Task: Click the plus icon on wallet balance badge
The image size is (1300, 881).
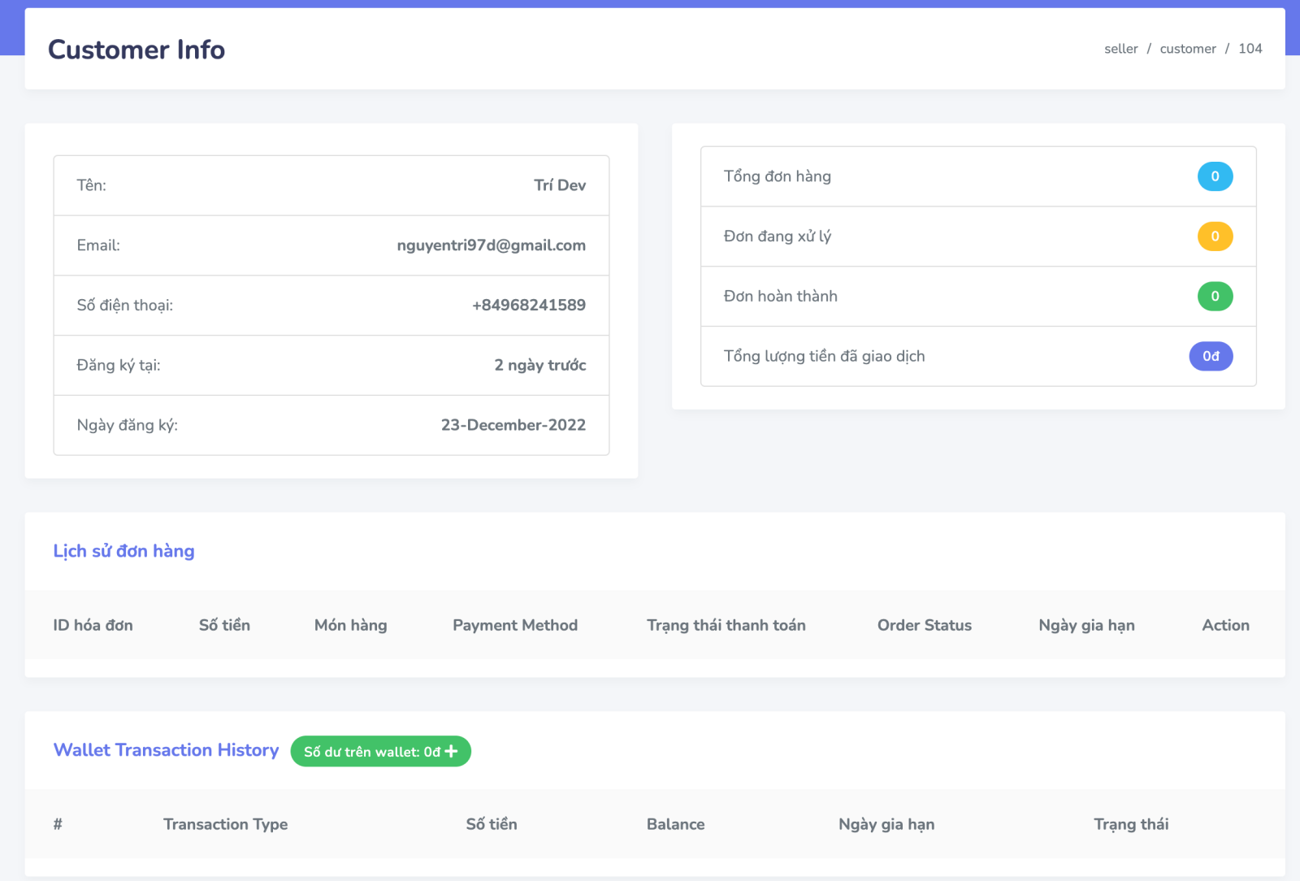Action: point(452,752)
